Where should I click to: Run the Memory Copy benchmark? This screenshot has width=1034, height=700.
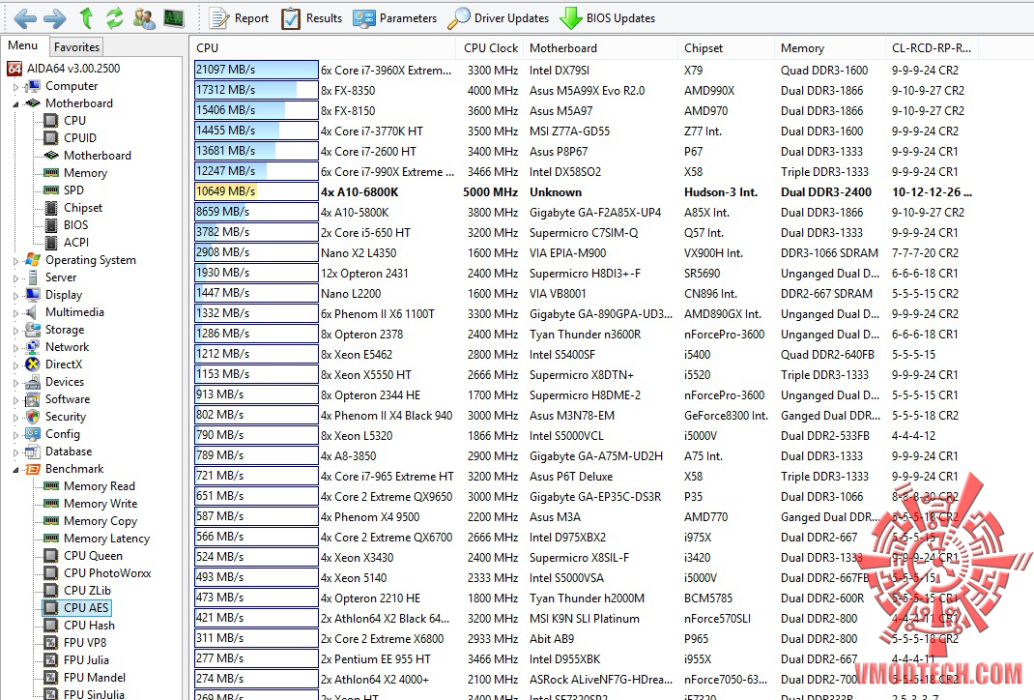pyautogui.click(x=91, y=521)
